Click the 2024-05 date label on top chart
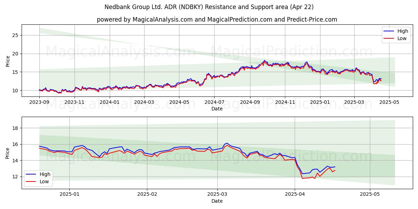The height and width of the screenshot is (209, 418). coord(179,102)
